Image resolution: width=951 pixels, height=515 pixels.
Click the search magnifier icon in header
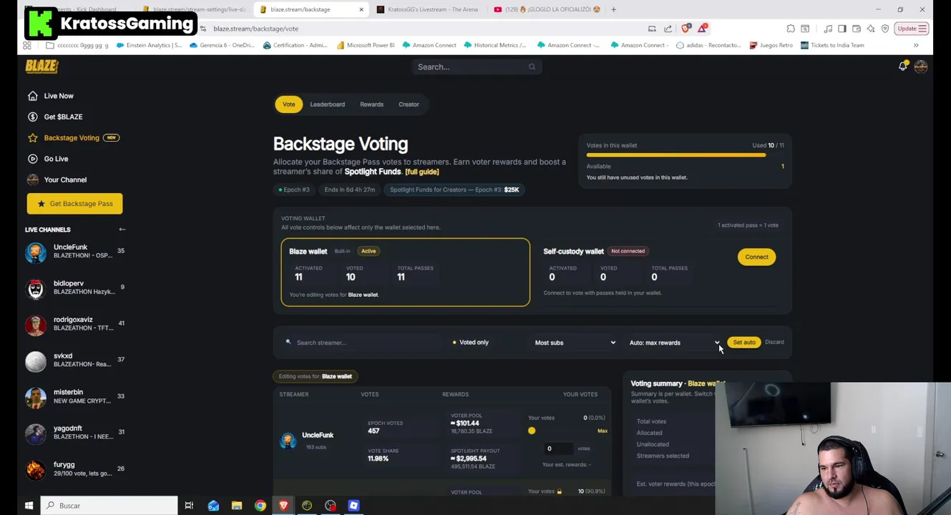pos(532,67)
